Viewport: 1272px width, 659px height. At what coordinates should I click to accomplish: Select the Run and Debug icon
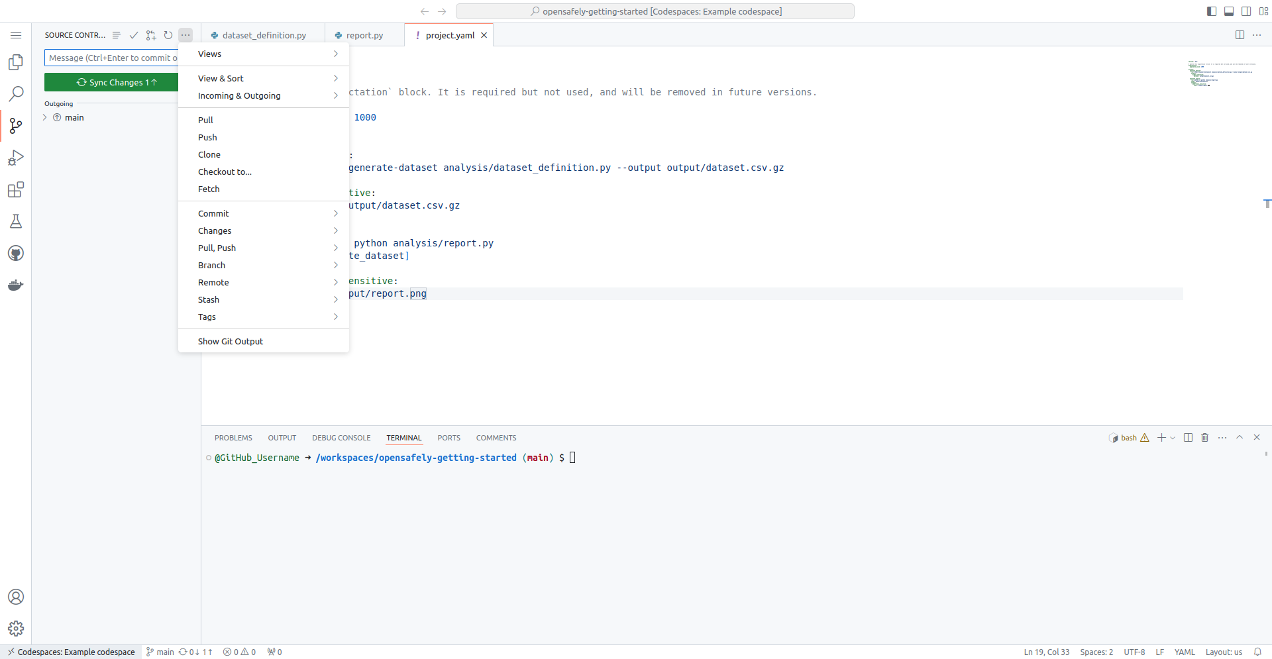point(16,158)
